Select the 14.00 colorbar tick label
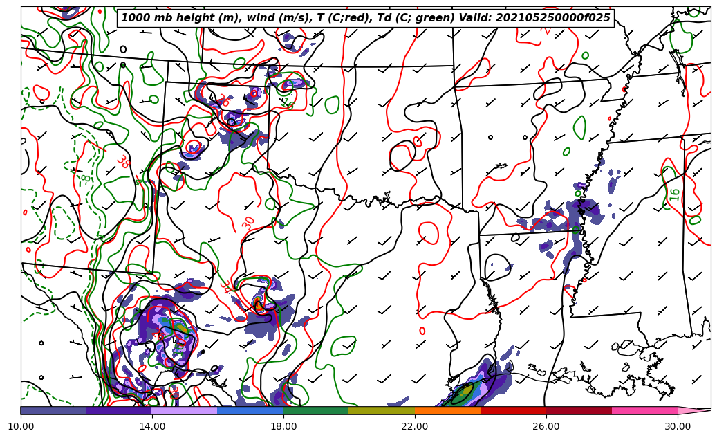Image resolution: width=717 pixels, height=438 pixels. point(152,427)
